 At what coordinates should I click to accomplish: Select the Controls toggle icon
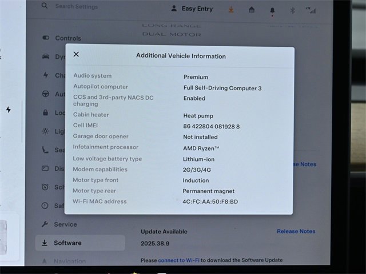[46, 38]
